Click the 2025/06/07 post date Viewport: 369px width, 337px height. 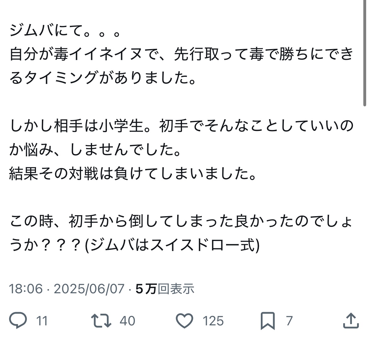click(x=89, y=289)
